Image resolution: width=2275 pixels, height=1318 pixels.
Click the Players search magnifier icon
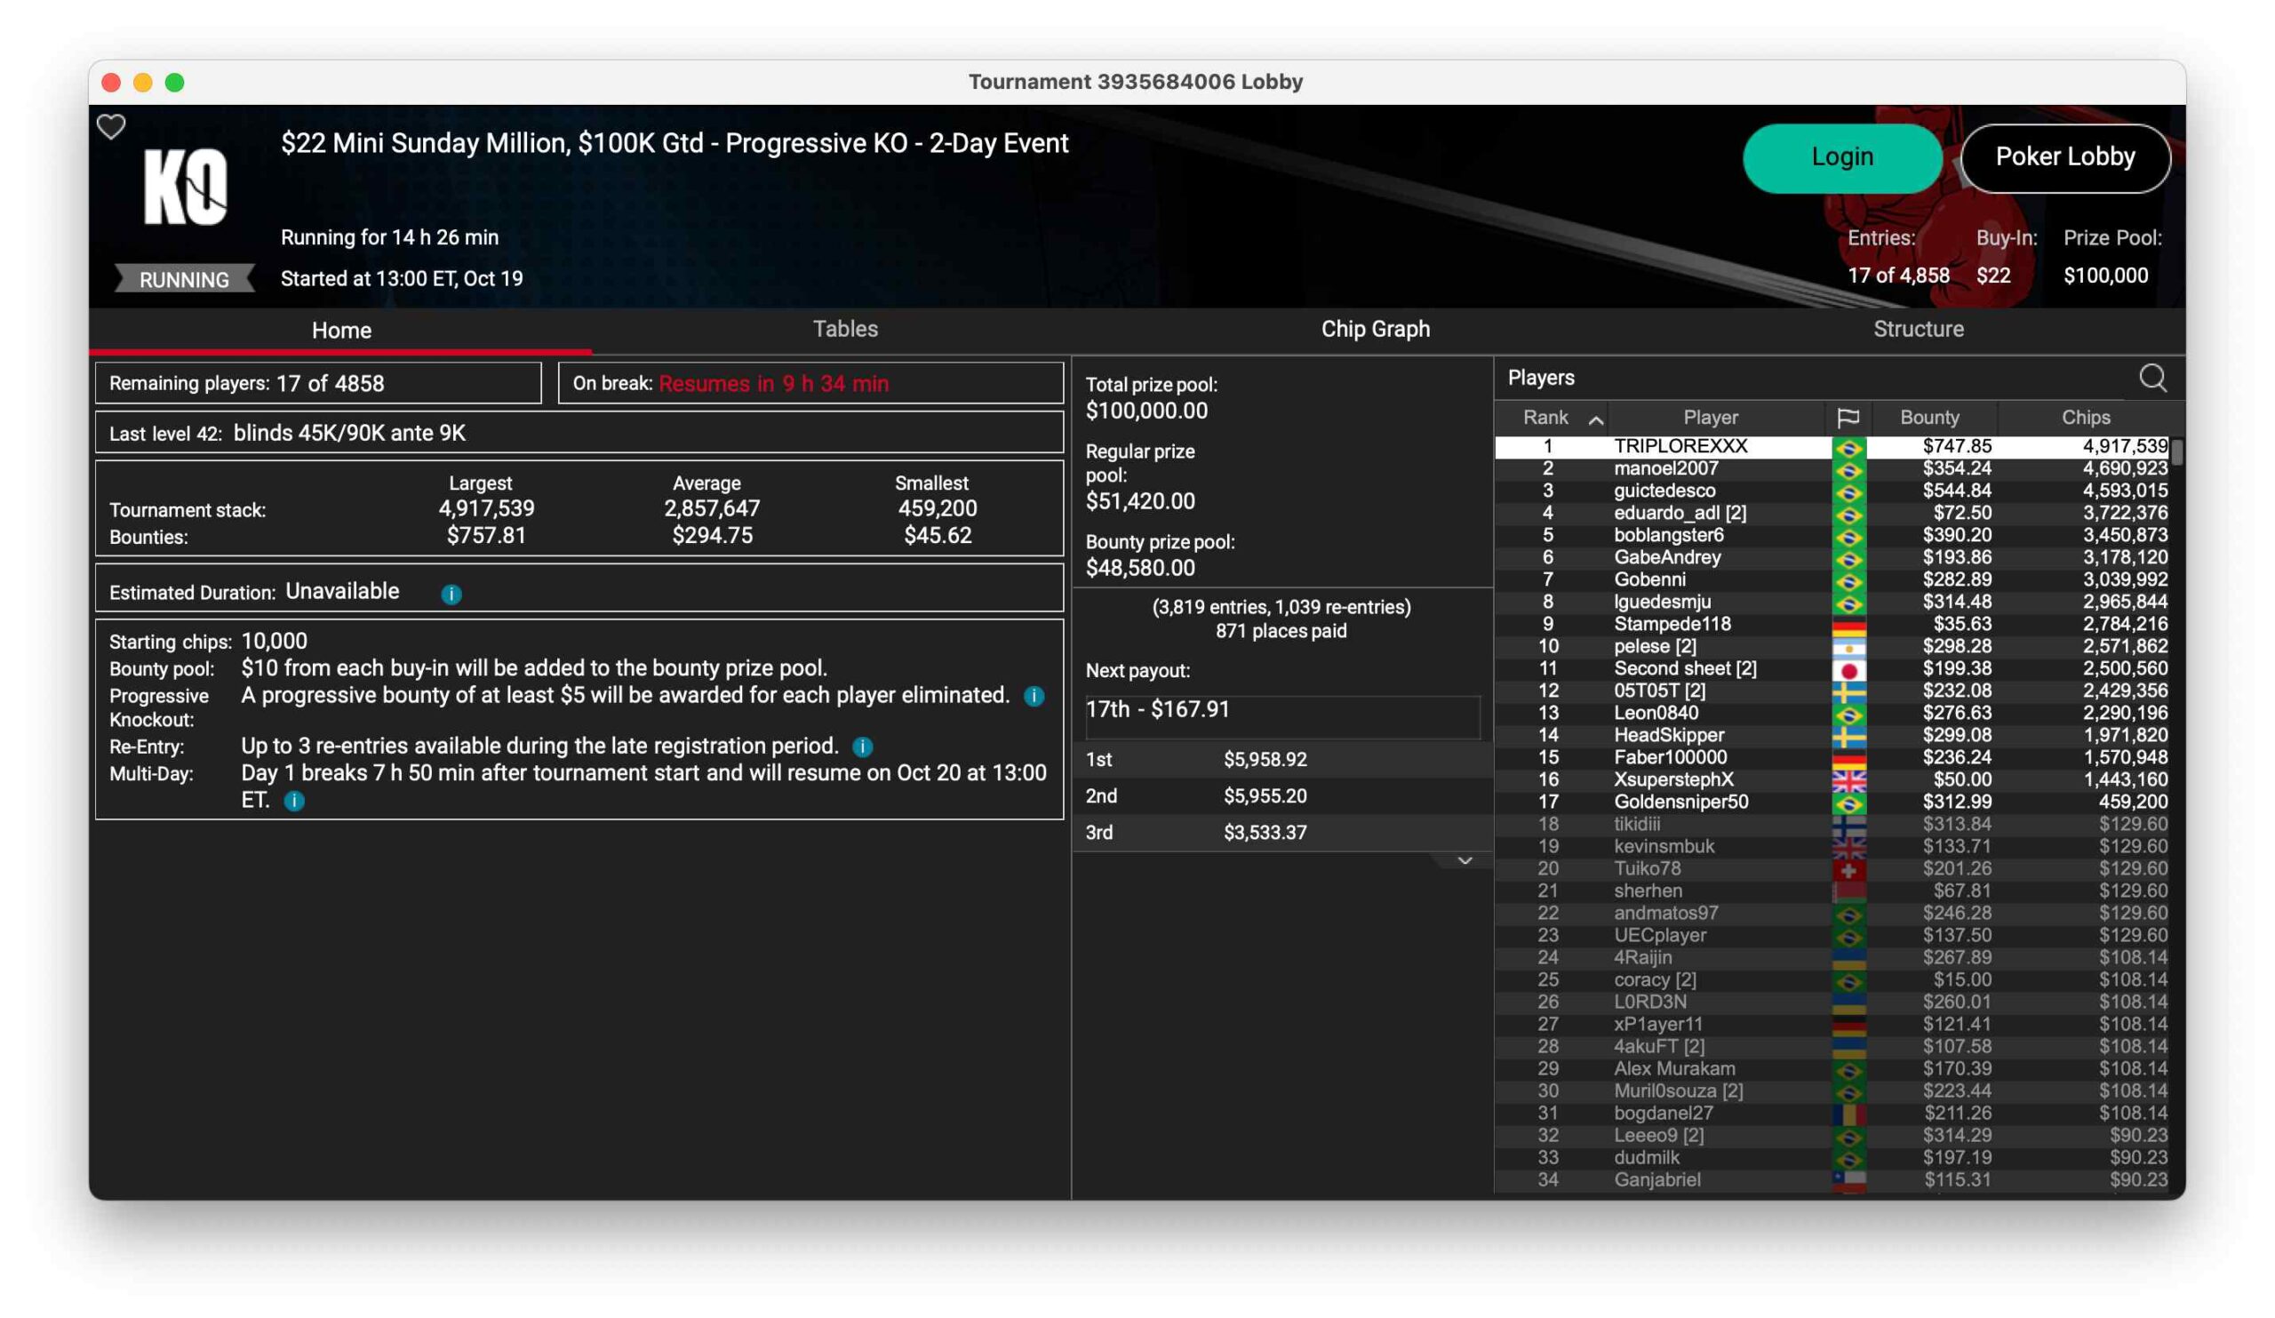2152,378
